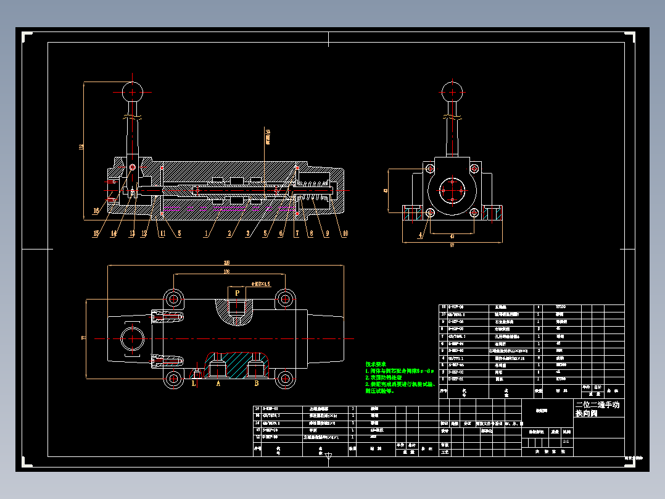The image size is (665, 499).
Task: Click the 序号 header cell in the parts table
Action: 443,391
